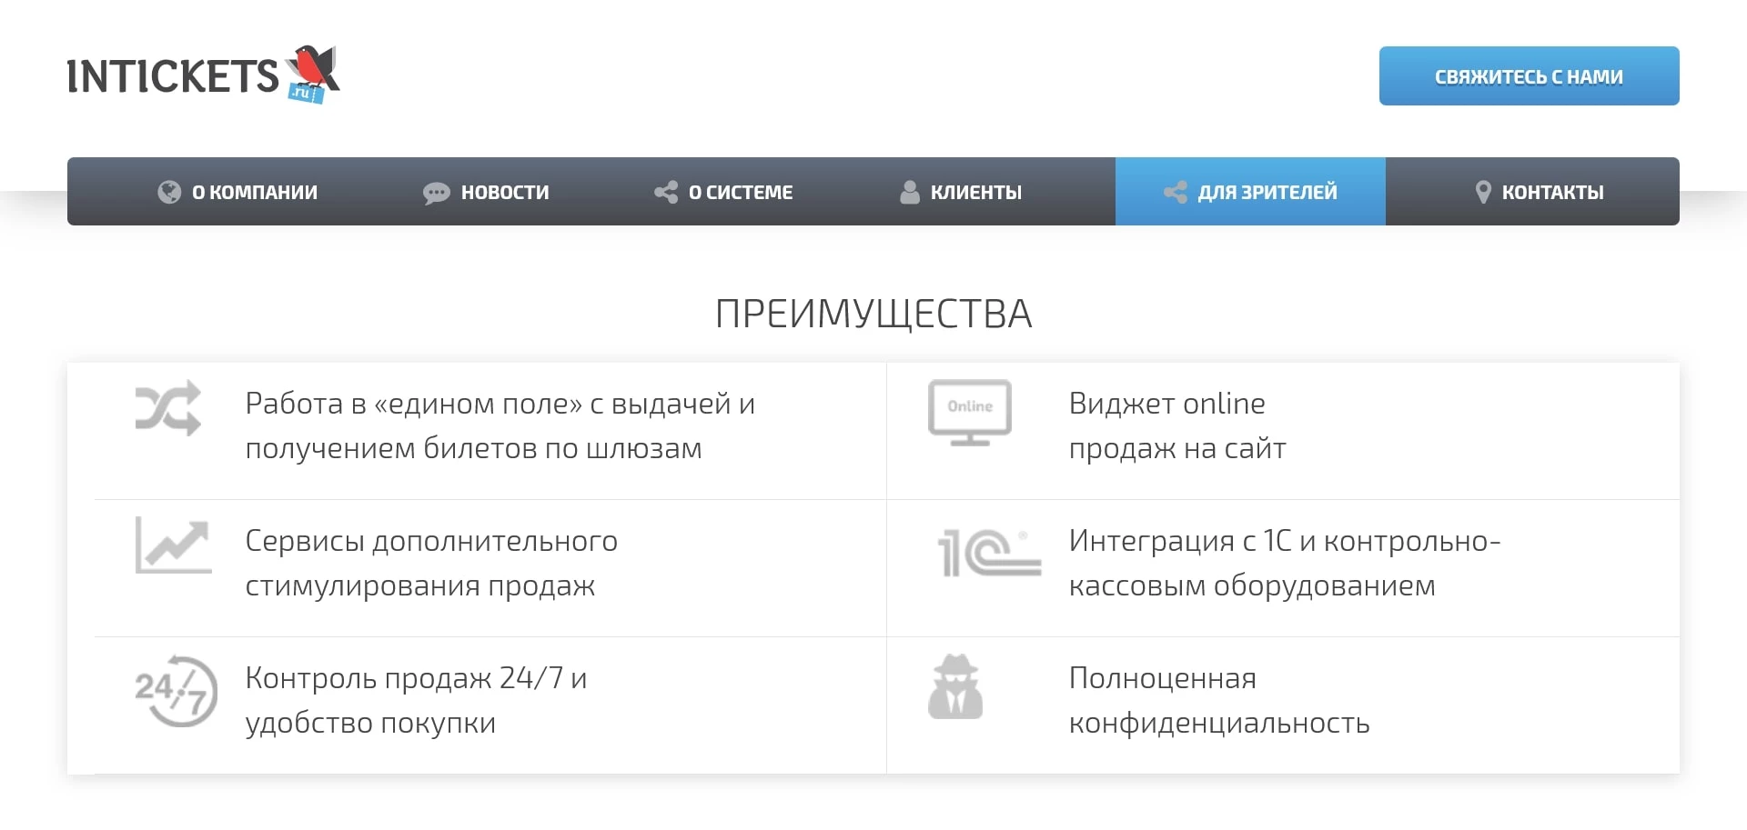Viewport: 1747px width, 830px height.
Task: Click the globe icon in «О КОМПАНИИ» menu item
Action: point(169,192)
